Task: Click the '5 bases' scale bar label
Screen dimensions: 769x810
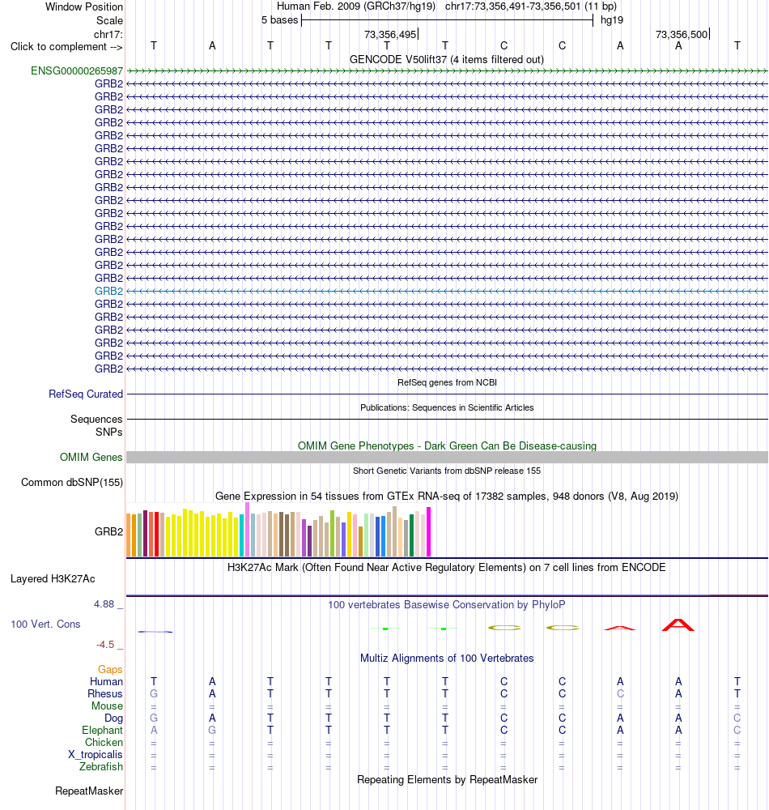Action: pyautogui.click(x=280, y=20)
